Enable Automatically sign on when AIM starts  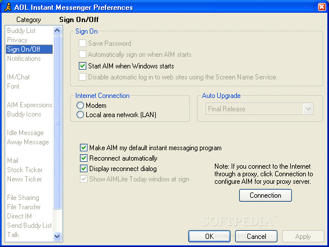coord(82,55)
